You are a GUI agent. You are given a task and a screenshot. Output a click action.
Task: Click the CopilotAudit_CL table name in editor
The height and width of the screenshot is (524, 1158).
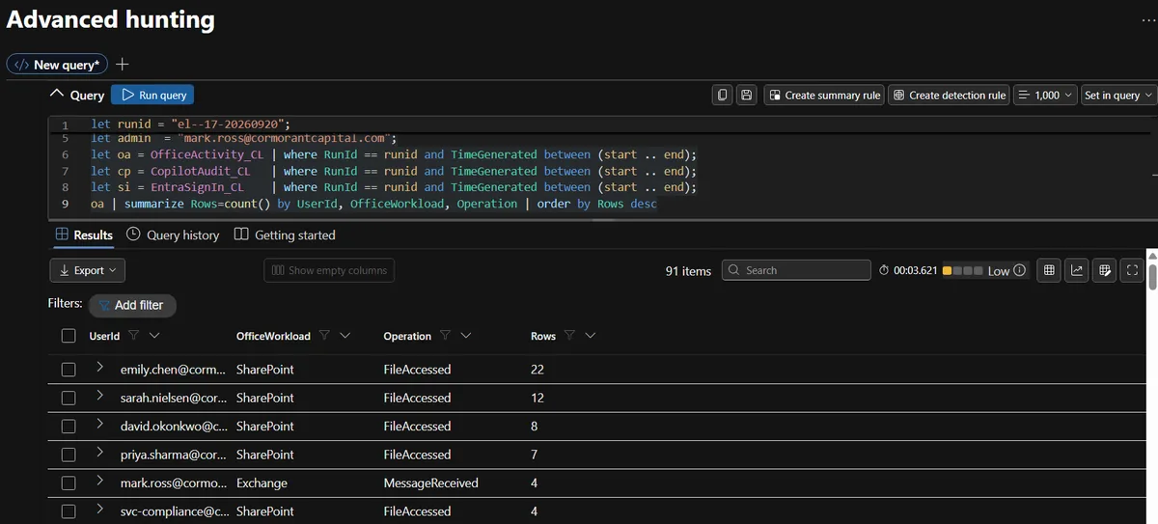tap(199, 171)
